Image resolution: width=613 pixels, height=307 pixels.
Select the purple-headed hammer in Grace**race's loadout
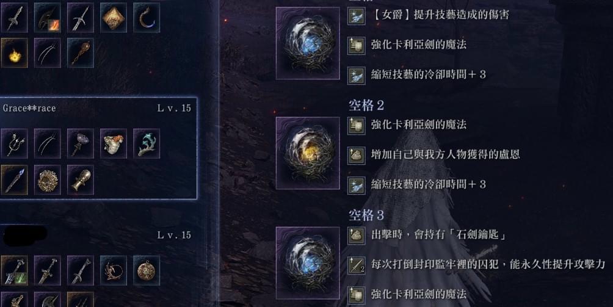(81, 143)
